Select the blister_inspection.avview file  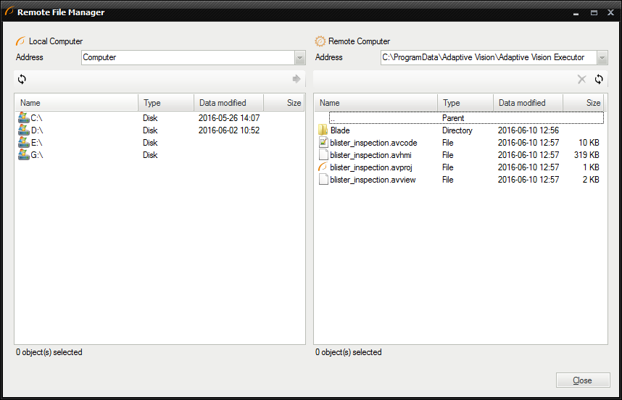coord(373,180)
